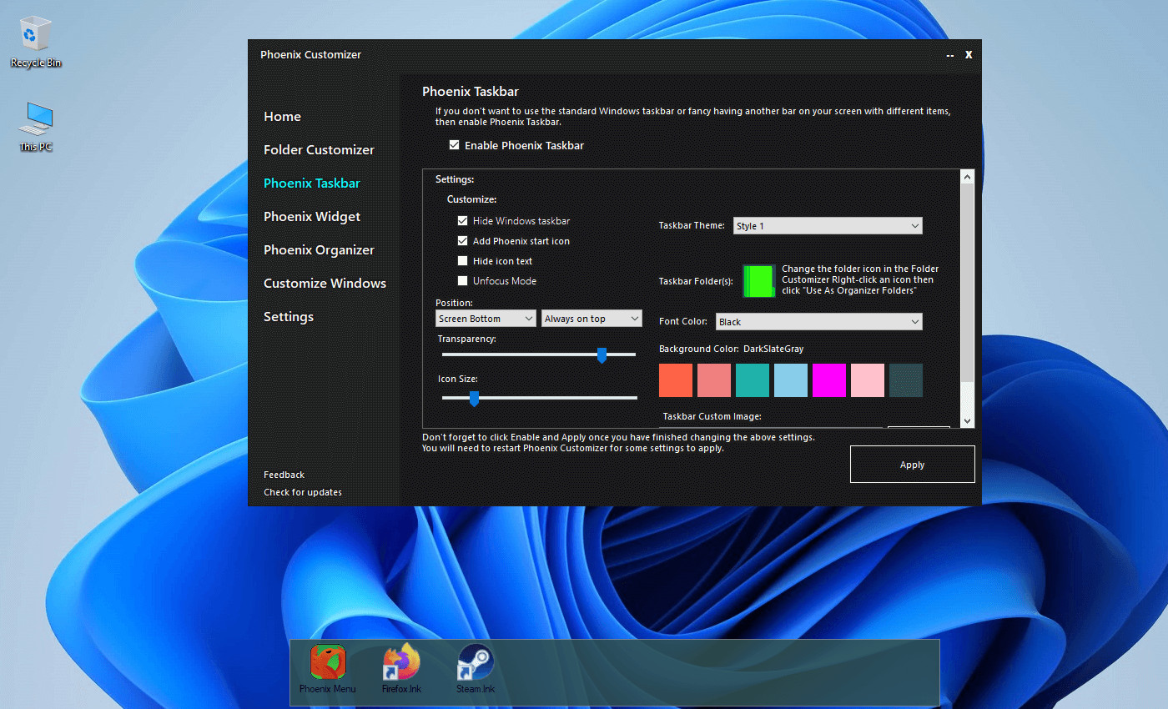1168x709 pixels.
Task: Open the Screen Bottom position dropdown
Action: point(486,319)
